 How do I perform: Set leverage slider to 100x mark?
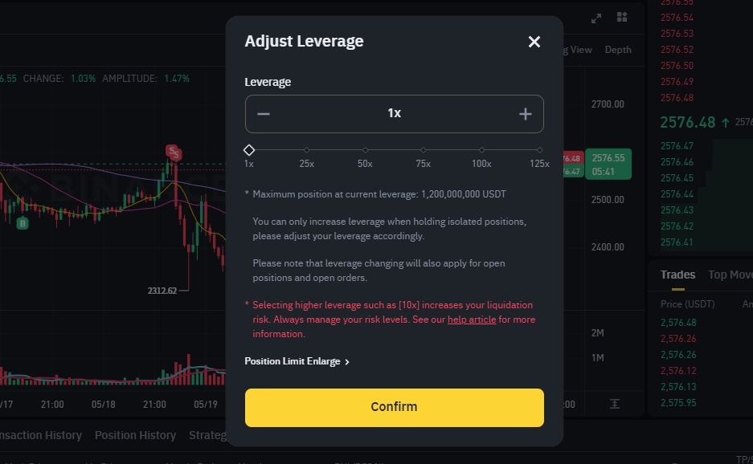pos(481,150)
